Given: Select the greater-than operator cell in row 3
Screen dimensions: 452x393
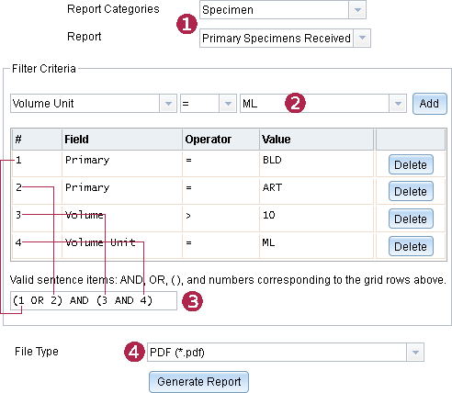Looking at the screenshot, I should tap(220, 219).
